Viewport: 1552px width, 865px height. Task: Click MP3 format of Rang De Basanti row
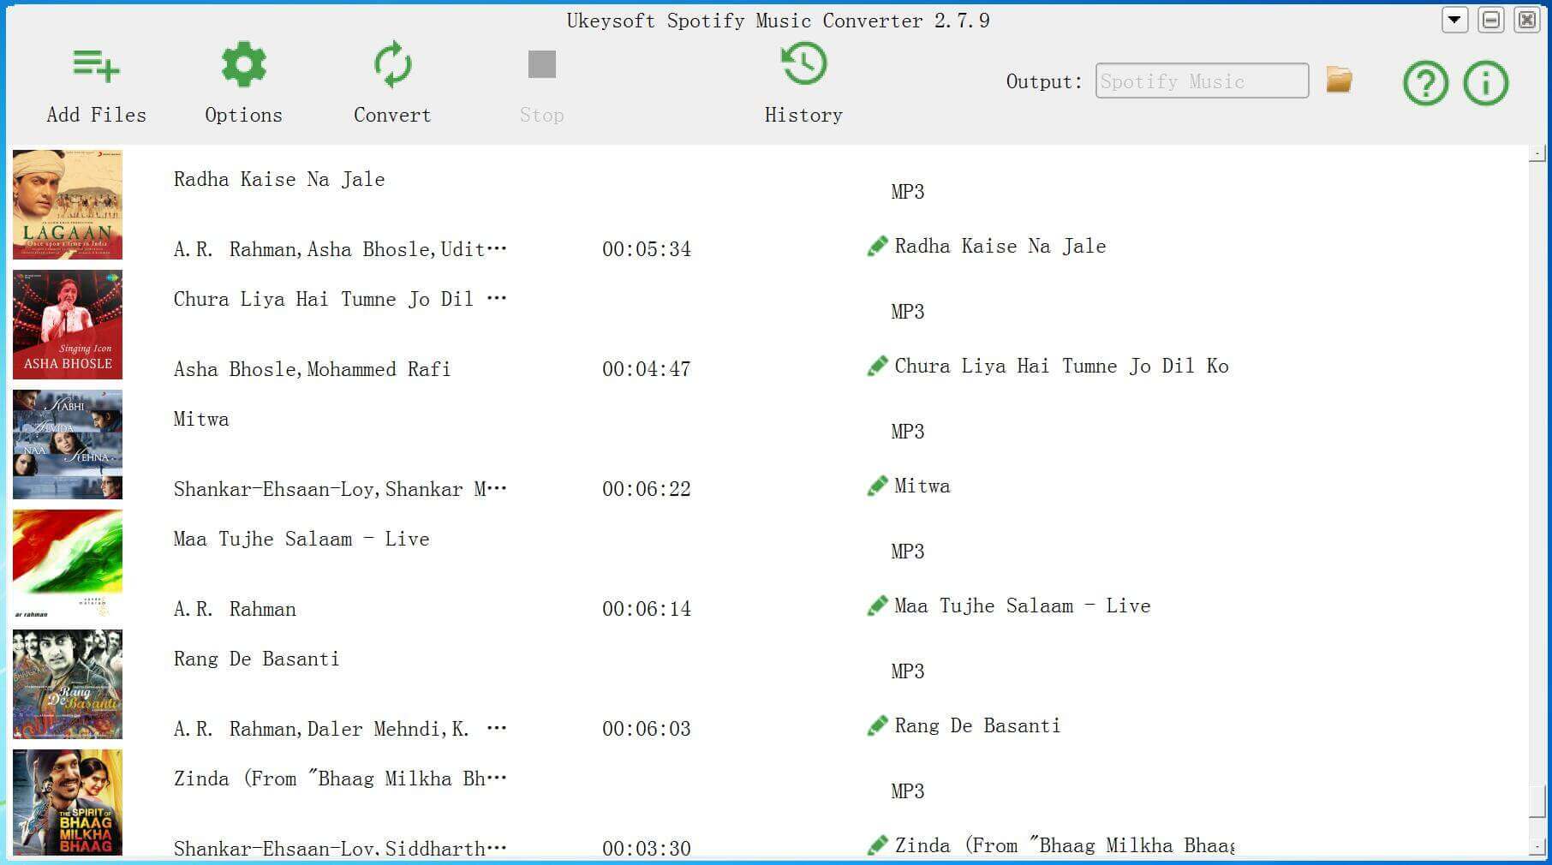click(908, 671)
